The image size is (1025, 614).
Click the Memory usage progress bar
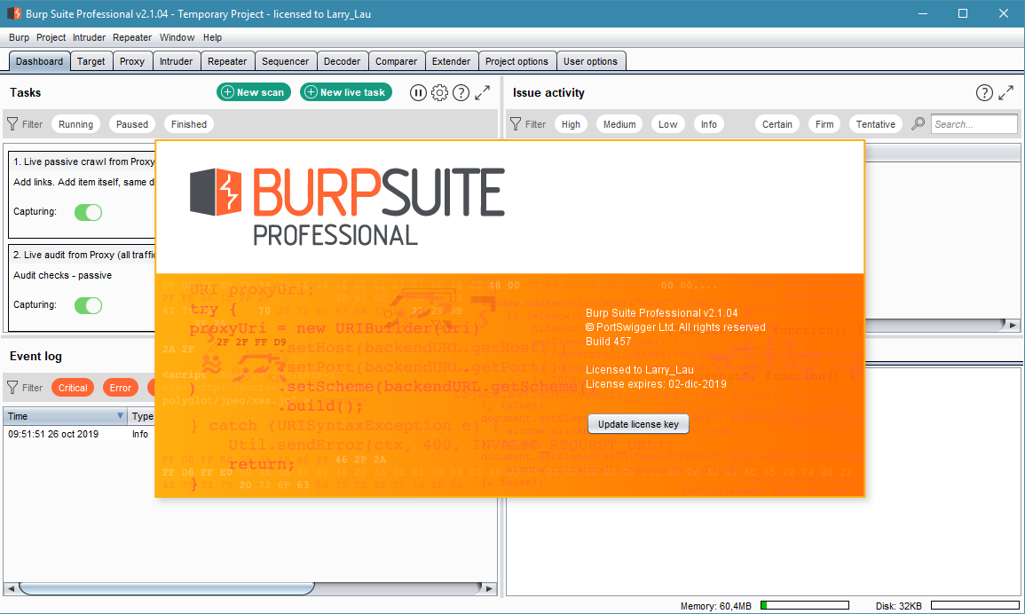(804, 605)
